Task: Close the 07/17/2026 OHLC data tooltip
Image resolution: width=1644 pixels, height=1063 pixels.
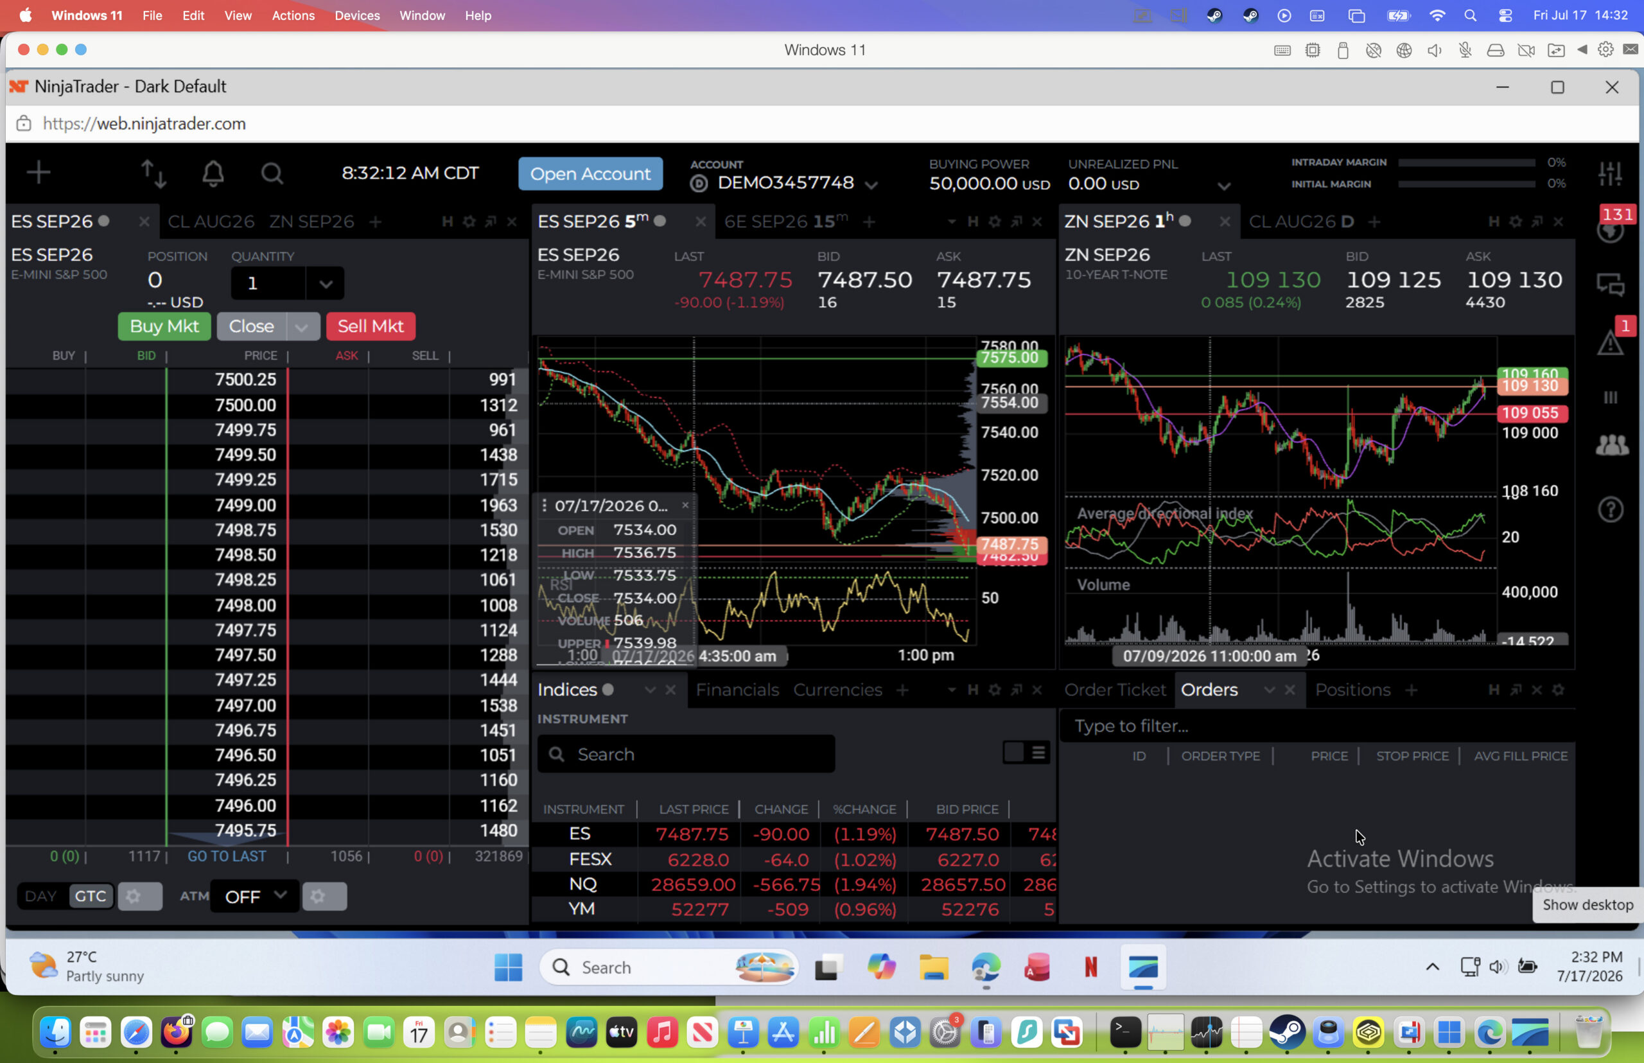Action: point(685,505)
